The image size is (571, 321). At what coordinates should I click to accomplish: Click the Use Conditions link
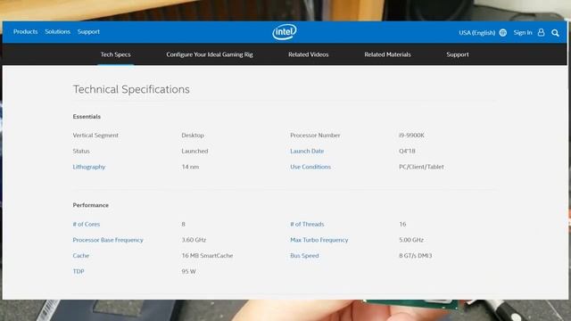point(310,167)
